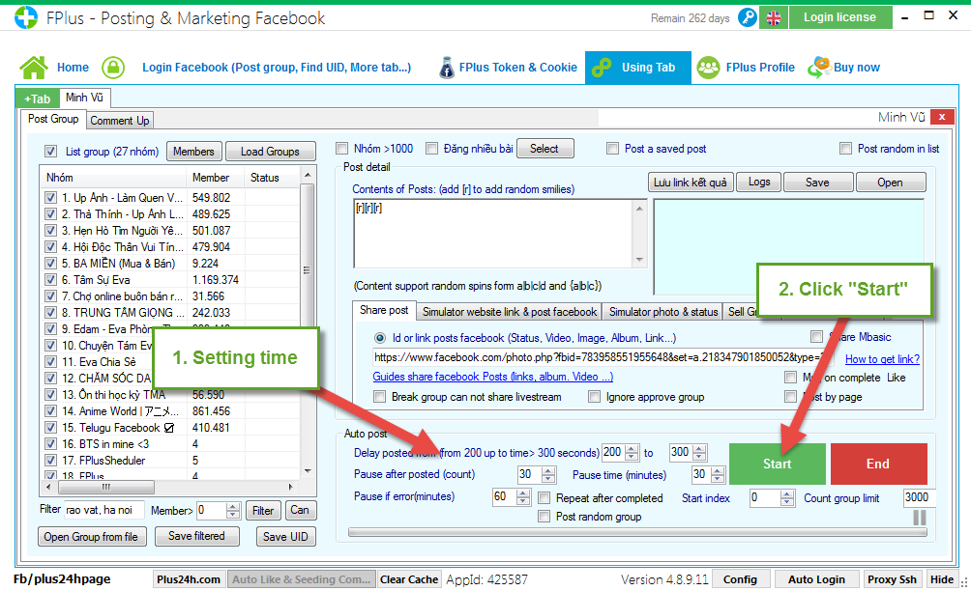Open the Home tab
Viewport: 971px width, 591px height.
(x=74, y=68)
